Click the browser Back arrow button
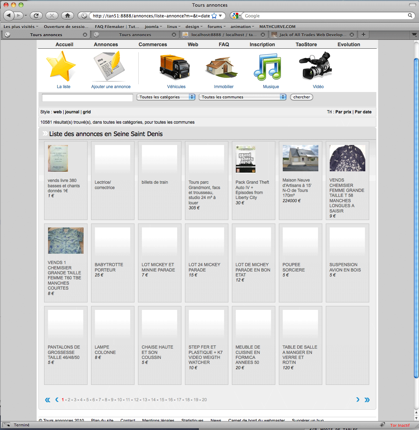 [9, 16]
